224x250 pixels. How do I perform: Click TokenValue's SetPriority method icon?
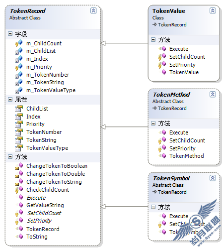click(162, 65)
